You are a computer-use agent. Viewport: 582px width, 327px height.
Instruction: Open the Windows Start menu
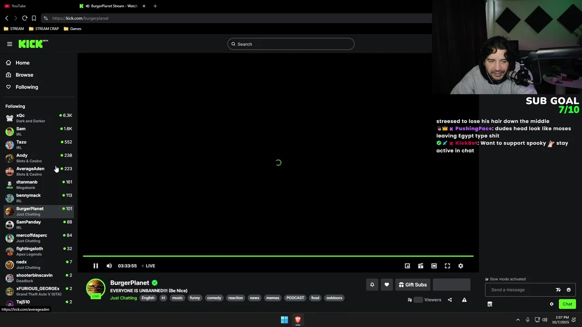[284, 320]
